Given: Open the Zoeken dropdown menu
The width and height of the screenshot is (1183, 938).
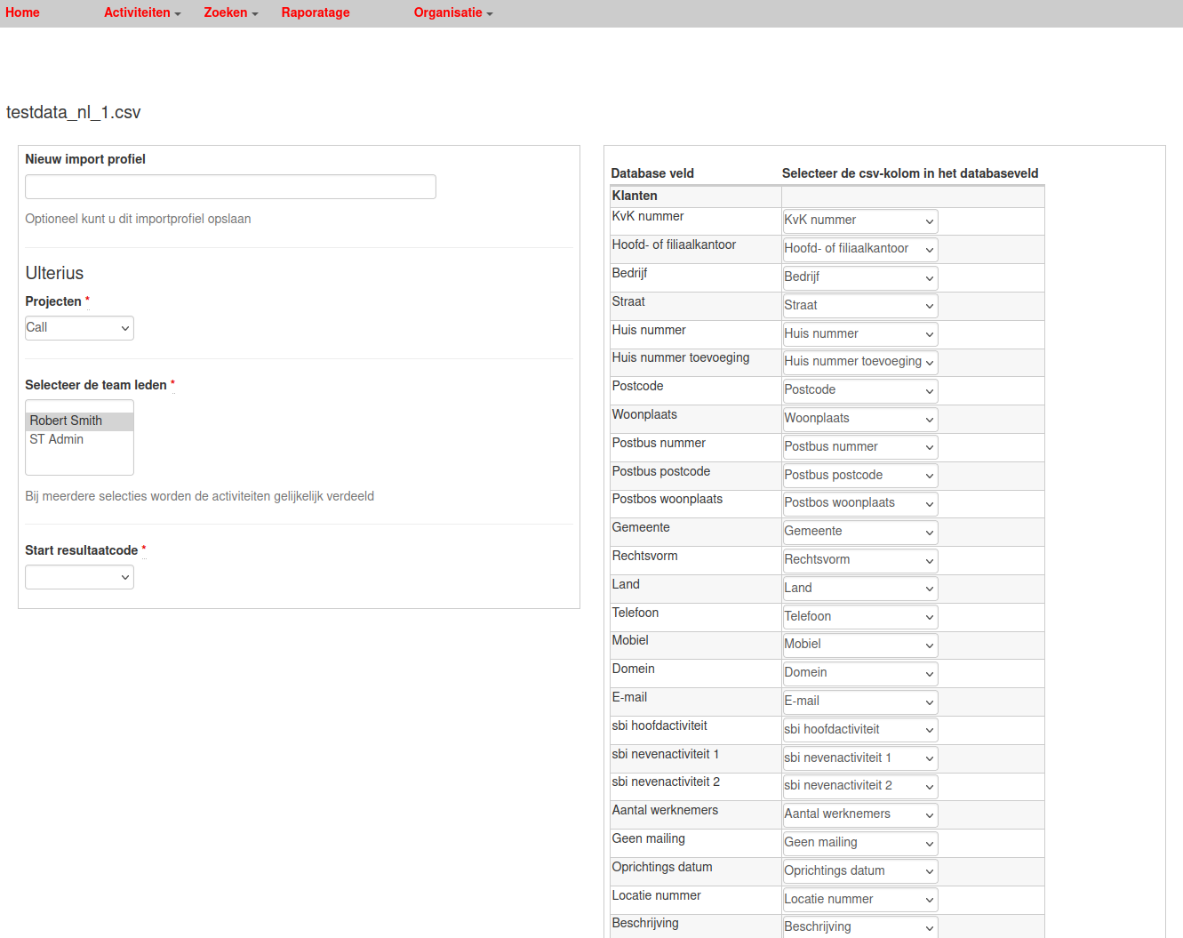Looking at the screenshot, I should pos(230,12).
